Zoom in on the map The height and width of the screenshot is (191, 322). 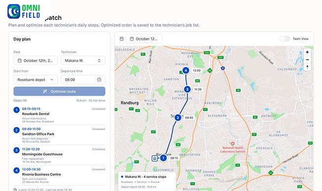coord(307,52)
